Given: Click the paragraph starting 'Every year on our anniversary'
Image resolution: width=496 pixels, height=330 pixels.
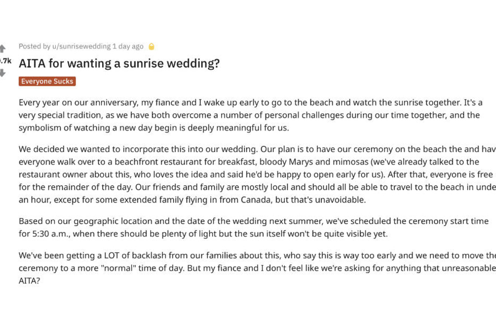Looking at the screenshot, I should click(250, 115).
